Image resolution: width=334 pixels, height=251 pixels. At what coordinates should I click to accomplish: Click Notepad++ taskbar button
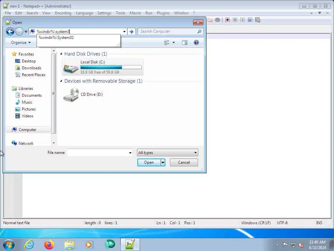130,244
